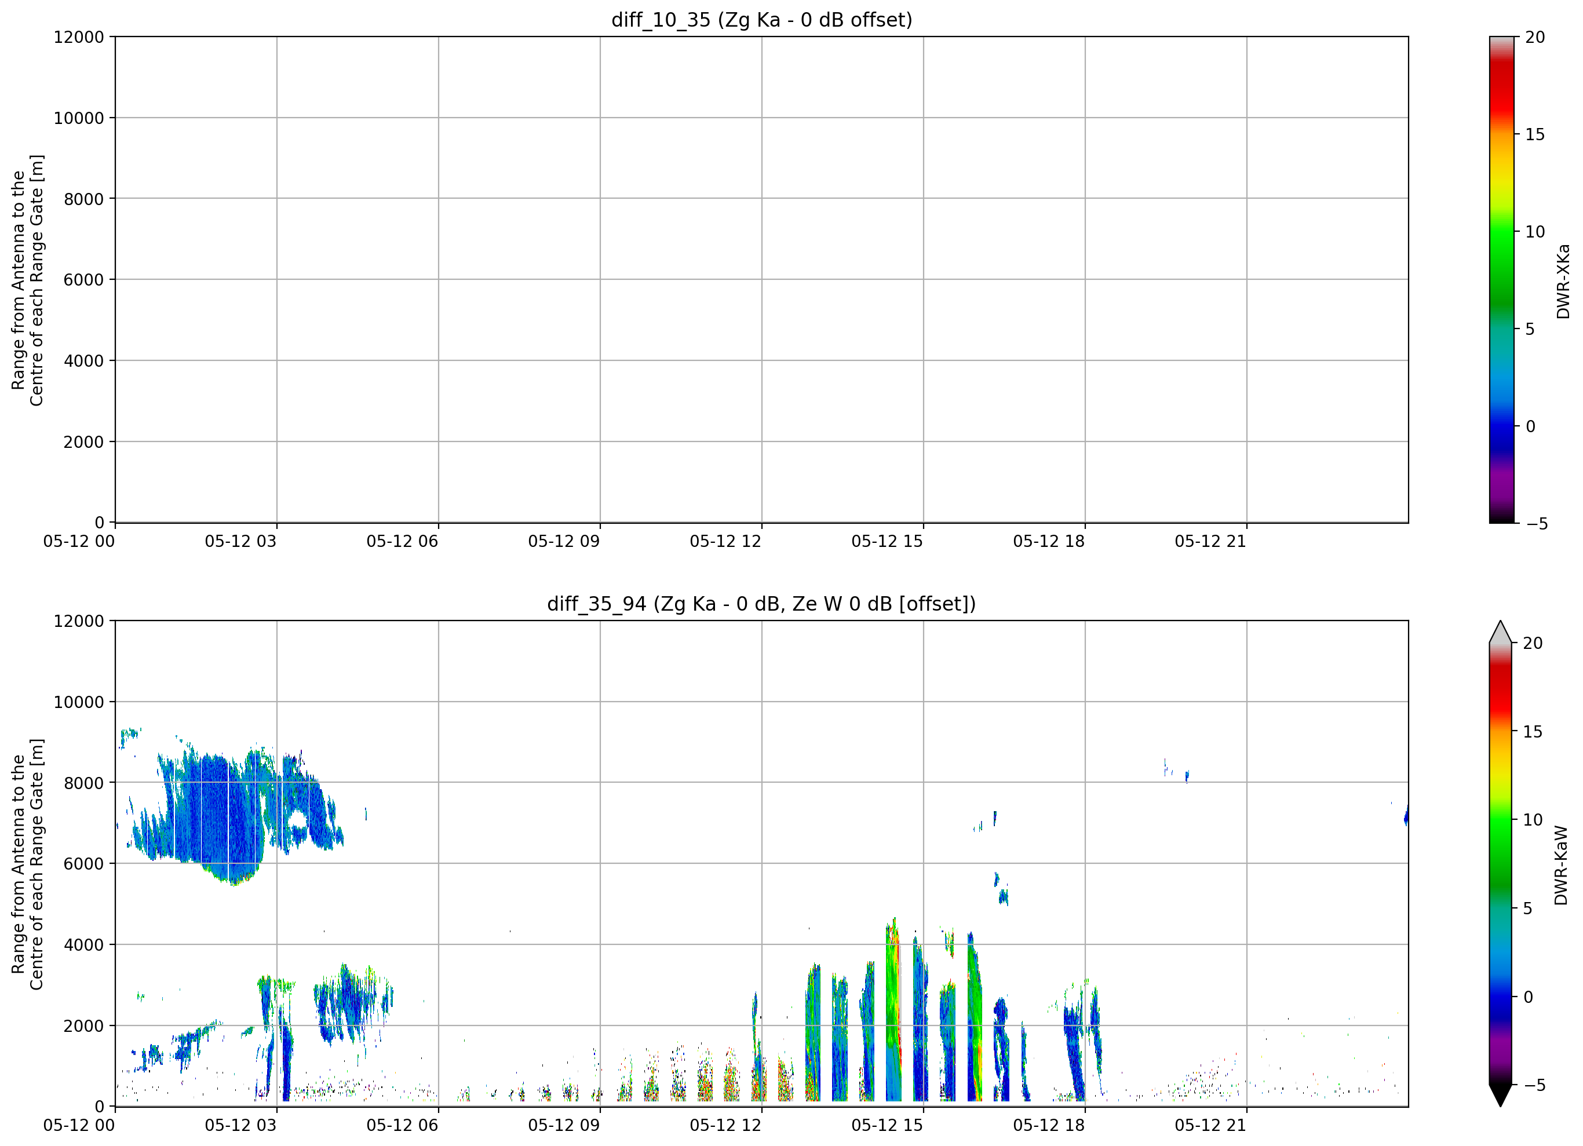Click '05-12 03' under the diff_35_94 plot
Screen dimensions: 1583x1146
pos(241,1126)
